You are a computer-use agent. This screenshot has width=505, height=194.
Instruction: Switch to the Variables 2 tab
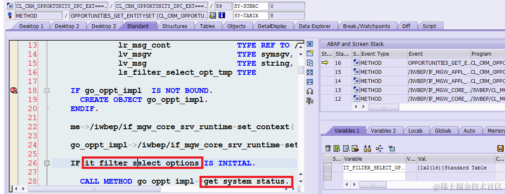point(383,130)
